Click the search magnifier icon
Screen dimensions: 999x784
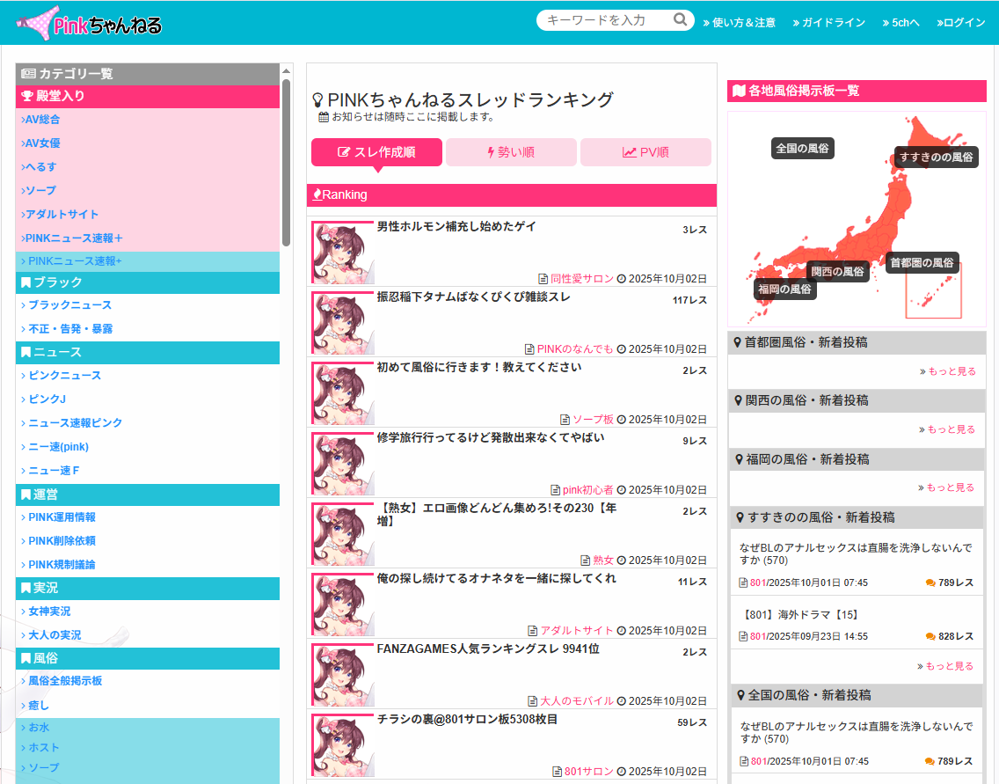point(680,19)
